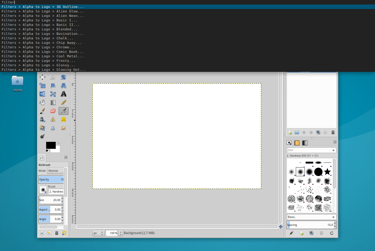Pick the Gradient tool

point(53,102)
